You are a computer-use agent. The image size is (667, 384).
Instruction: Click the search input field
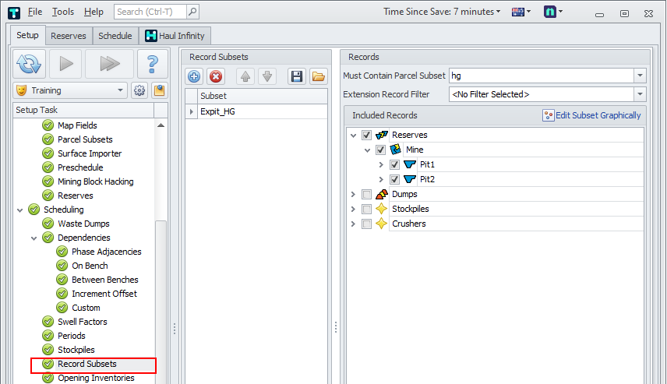(150, 12)
